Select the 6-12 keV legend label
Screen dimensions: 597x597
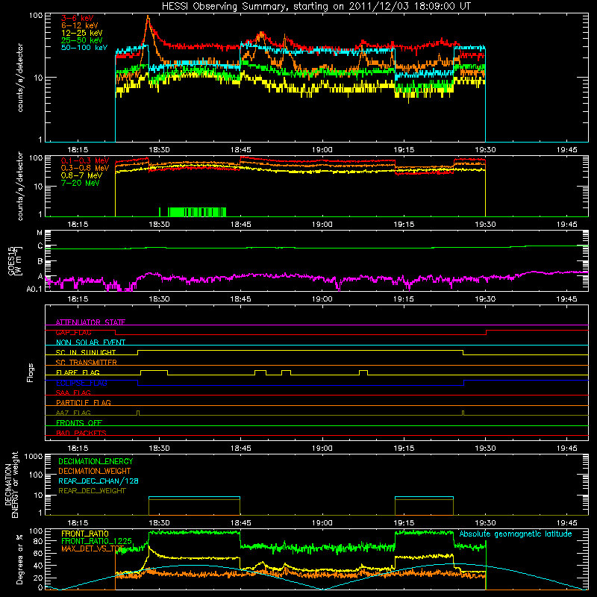coord(80,25)
